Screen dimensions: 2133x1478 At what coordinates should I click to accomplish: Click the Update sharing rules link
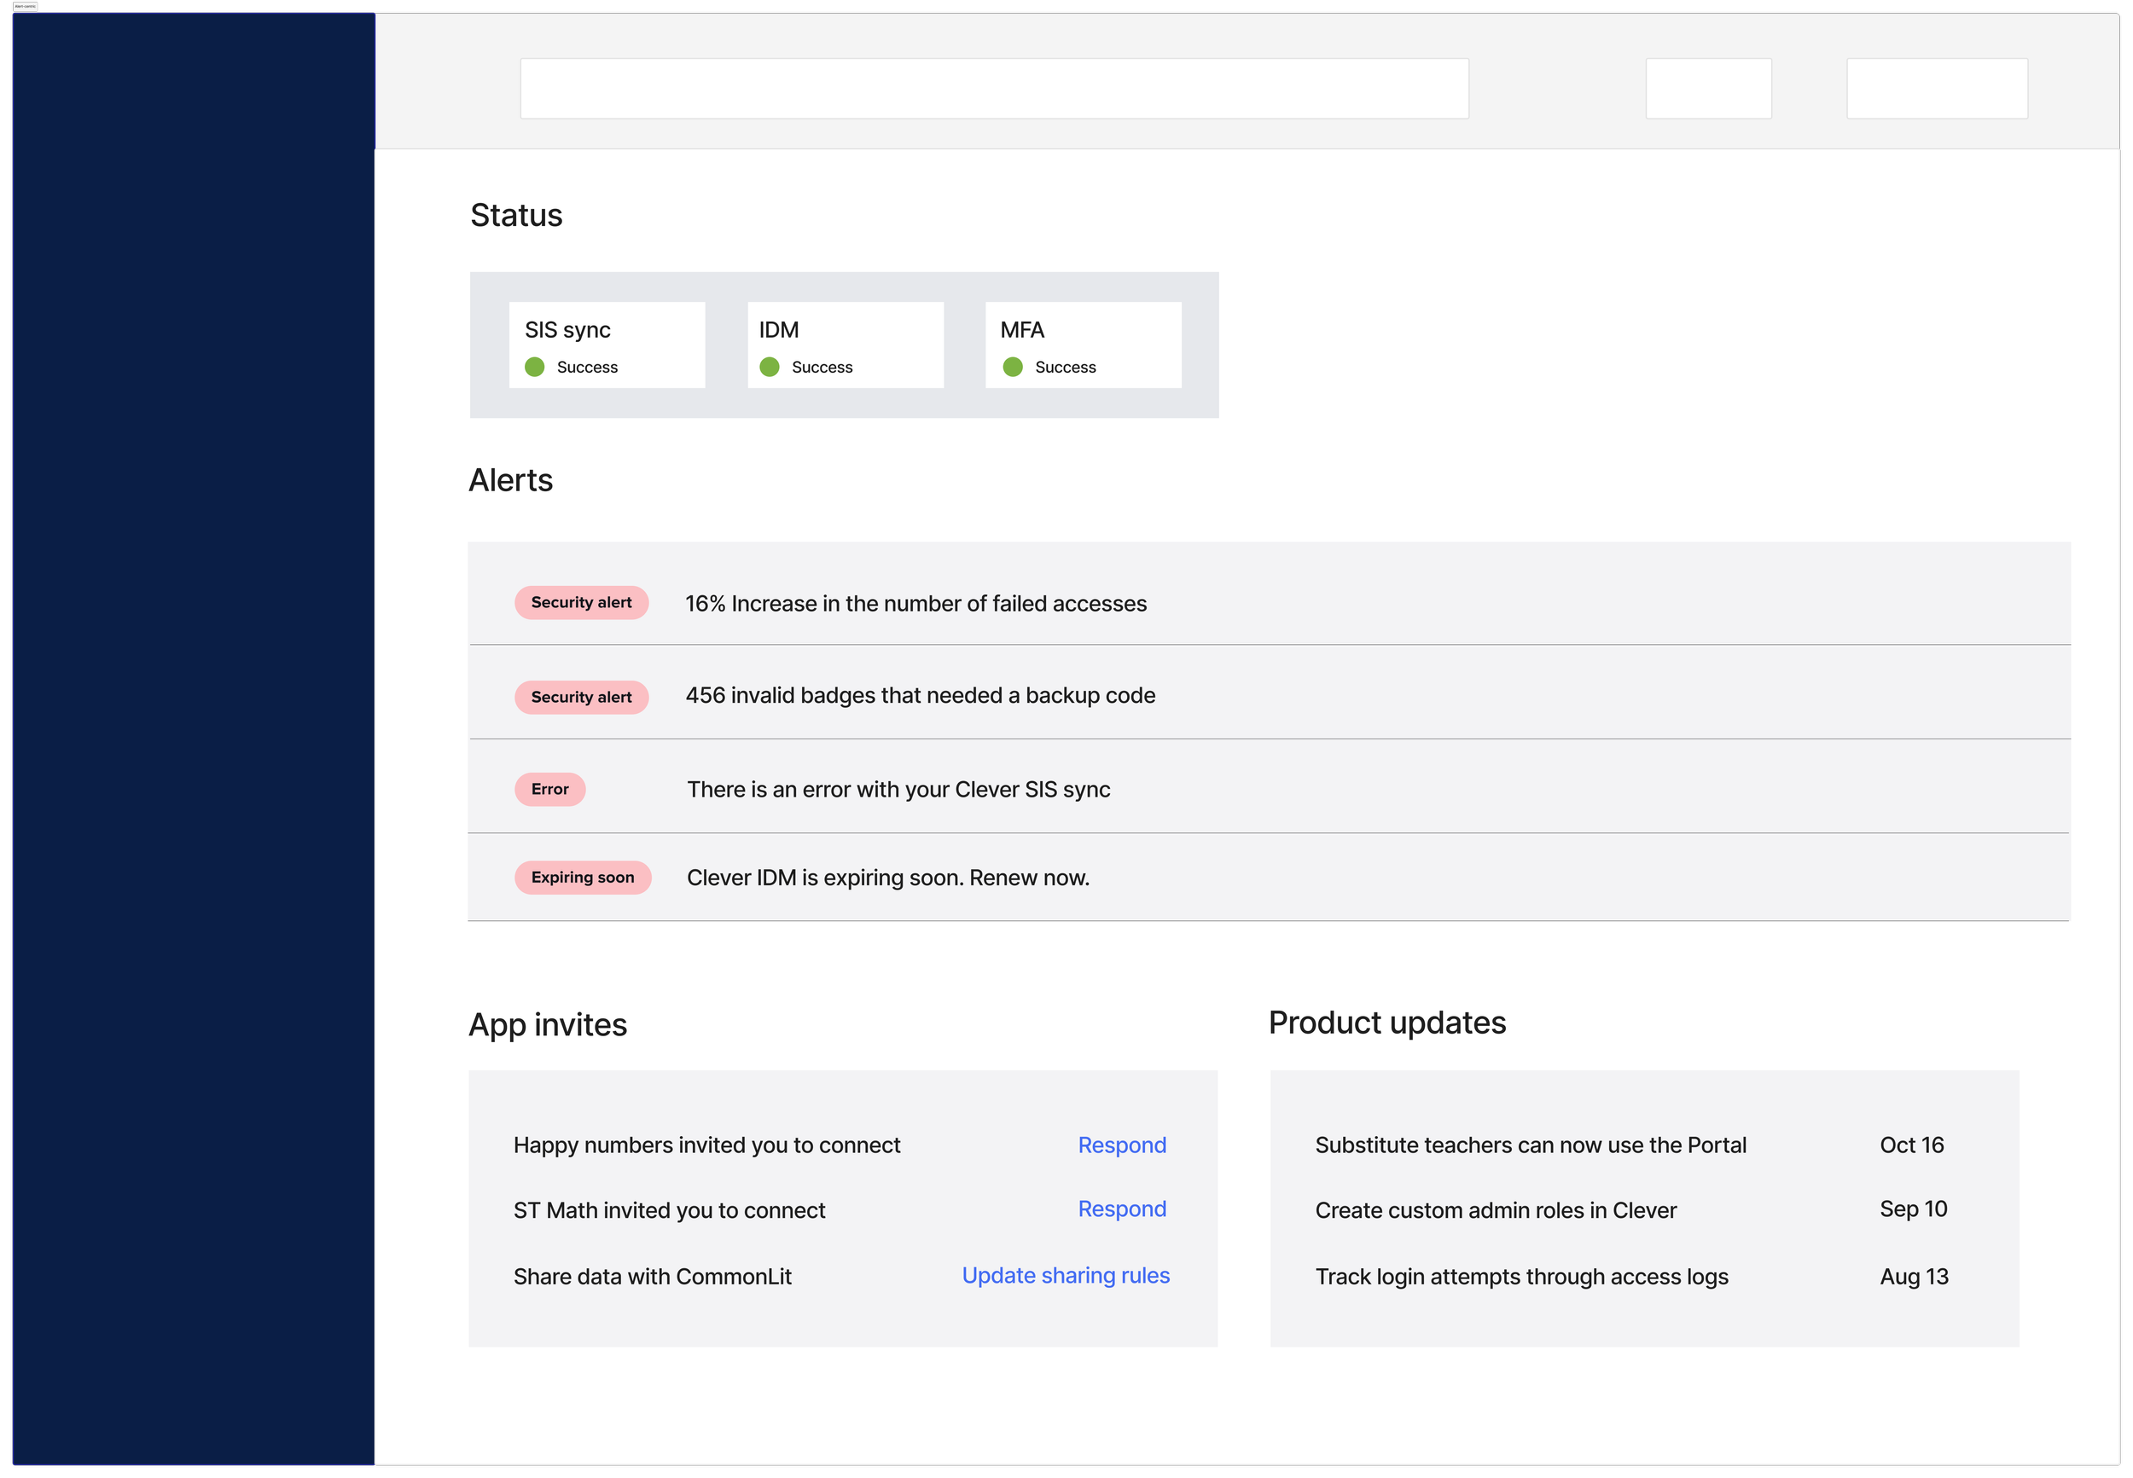click(x=1065, y=1275)
